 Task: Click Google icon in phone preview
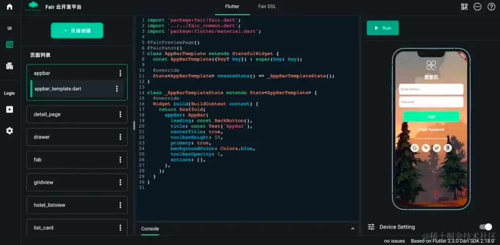[x=414, y=148]
